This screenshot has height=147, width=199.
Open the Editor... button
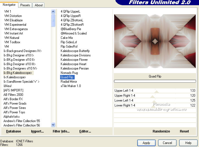(85, 131)
